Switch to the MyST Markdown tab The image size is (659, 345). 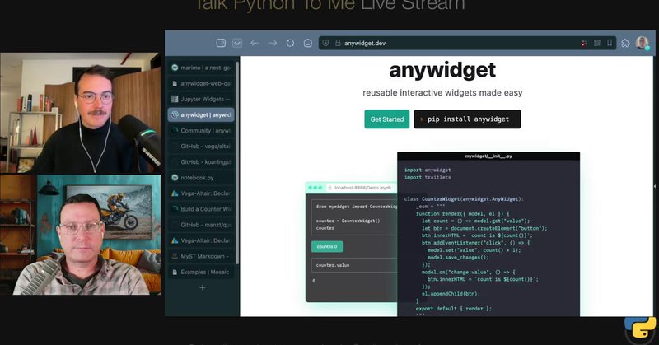coord(201,256)
